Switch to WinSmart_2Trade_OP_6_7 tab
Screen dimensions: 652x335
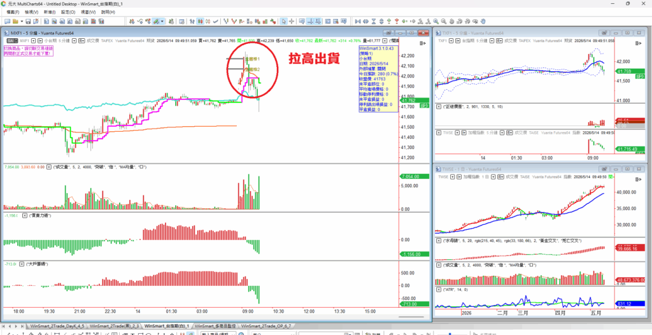pos(268,326)
